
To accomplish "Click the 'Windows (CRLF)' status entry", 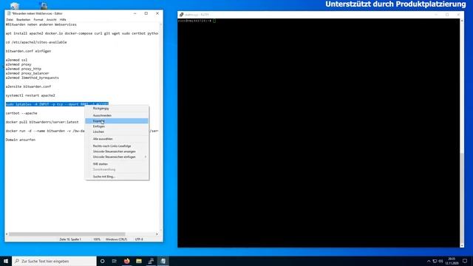I will [x=117, y=239].
